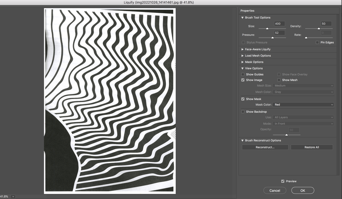Enable the Show Mesh checkbox
Image resolution: width=342 pixels, height=199 pixels.
click(279, 80)
